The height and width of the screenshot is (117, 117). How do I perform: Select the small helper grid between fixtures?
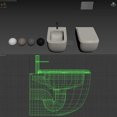(x=70, y=43)
